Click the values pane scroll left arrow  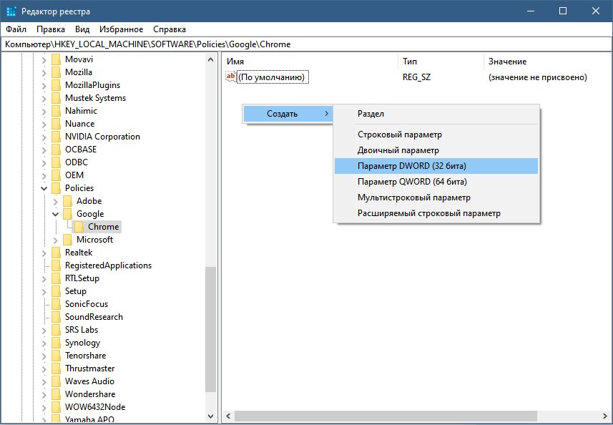pos(228,416)
